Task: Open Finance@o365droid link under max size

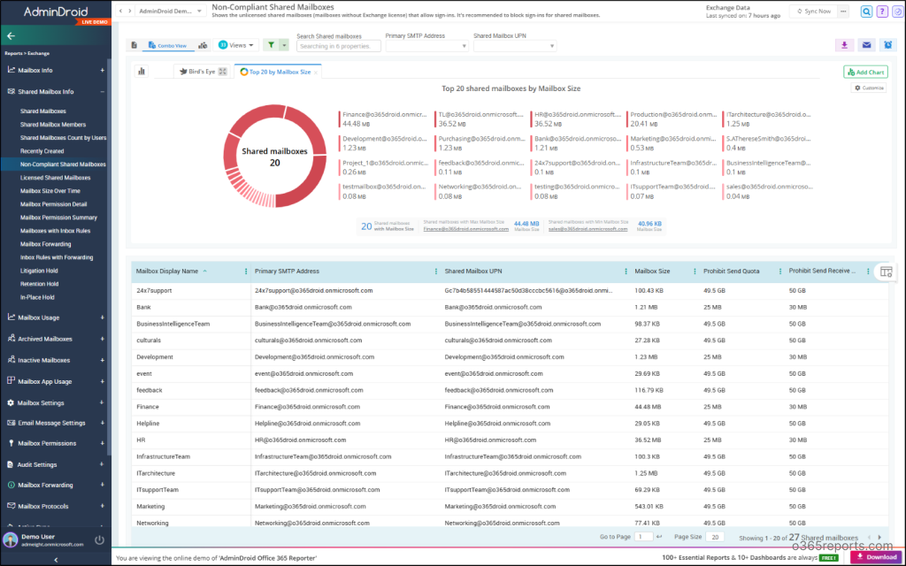Action: click(465, 229)
